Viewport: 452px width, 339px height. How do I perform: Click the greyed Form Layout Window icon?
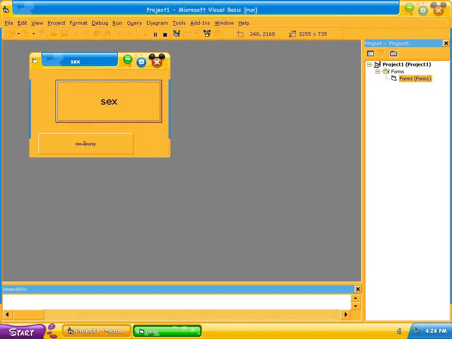(x=197, y=34)
